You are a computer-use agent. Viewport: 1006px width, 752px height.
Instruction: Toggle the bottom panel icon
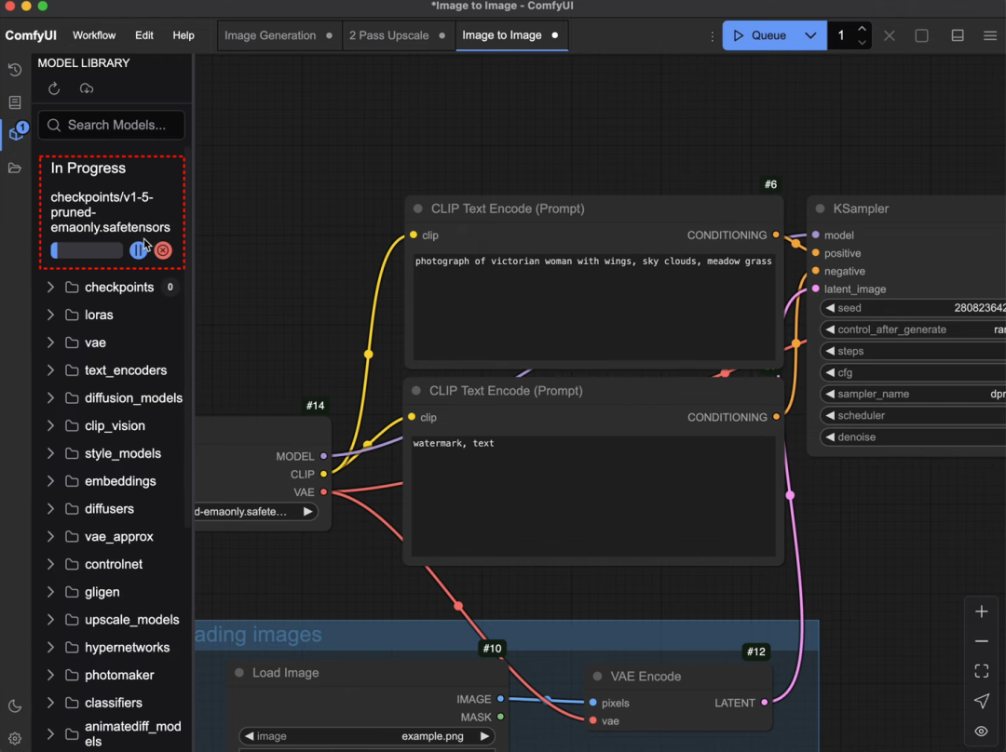pyautogui.click(x=958, y=35)
